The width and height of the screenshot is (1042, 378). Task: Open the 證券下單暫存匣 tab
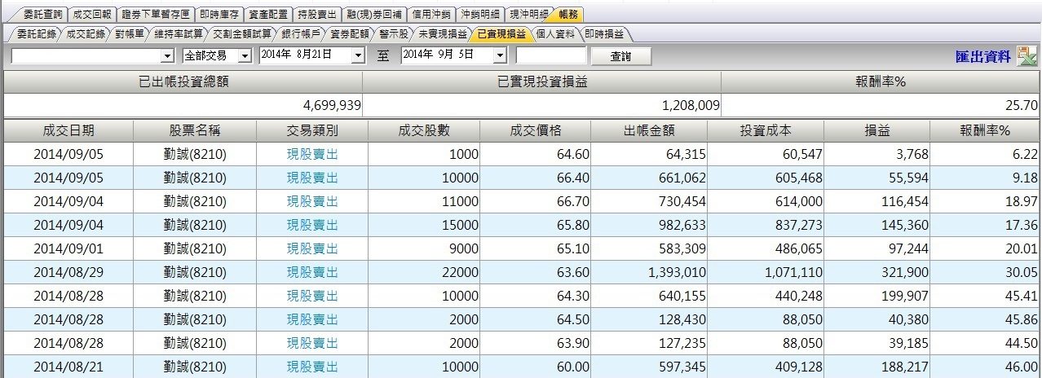point(155,15)
